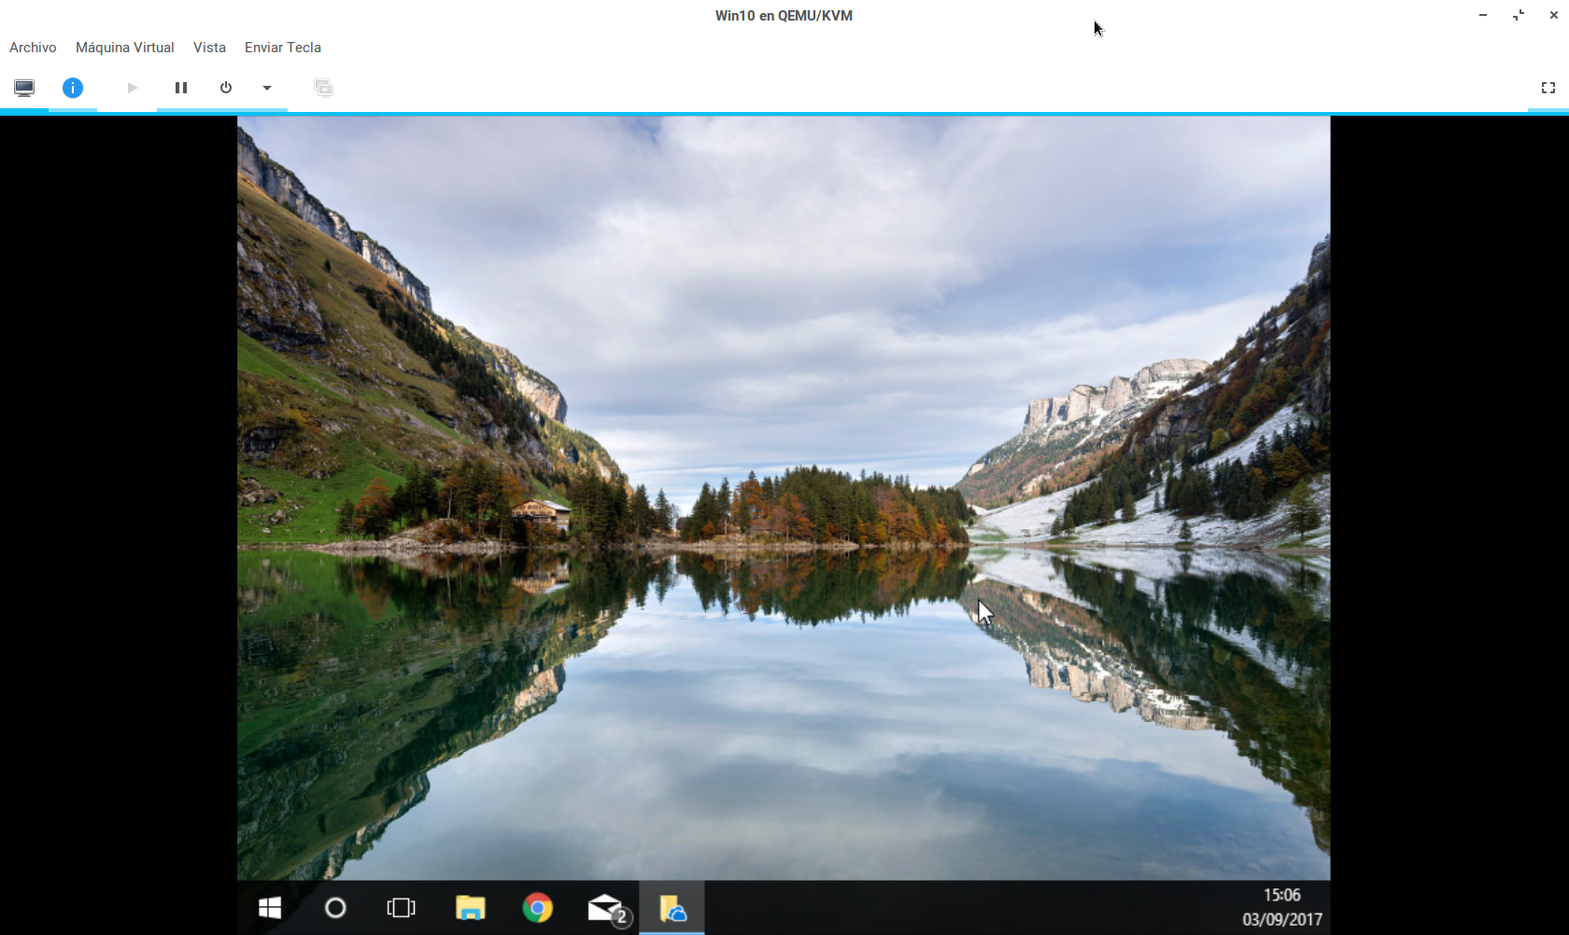Expand the shutdown options dropdown arrow
The height and width of the screenshot is (935, 1569).
[267, 88]
